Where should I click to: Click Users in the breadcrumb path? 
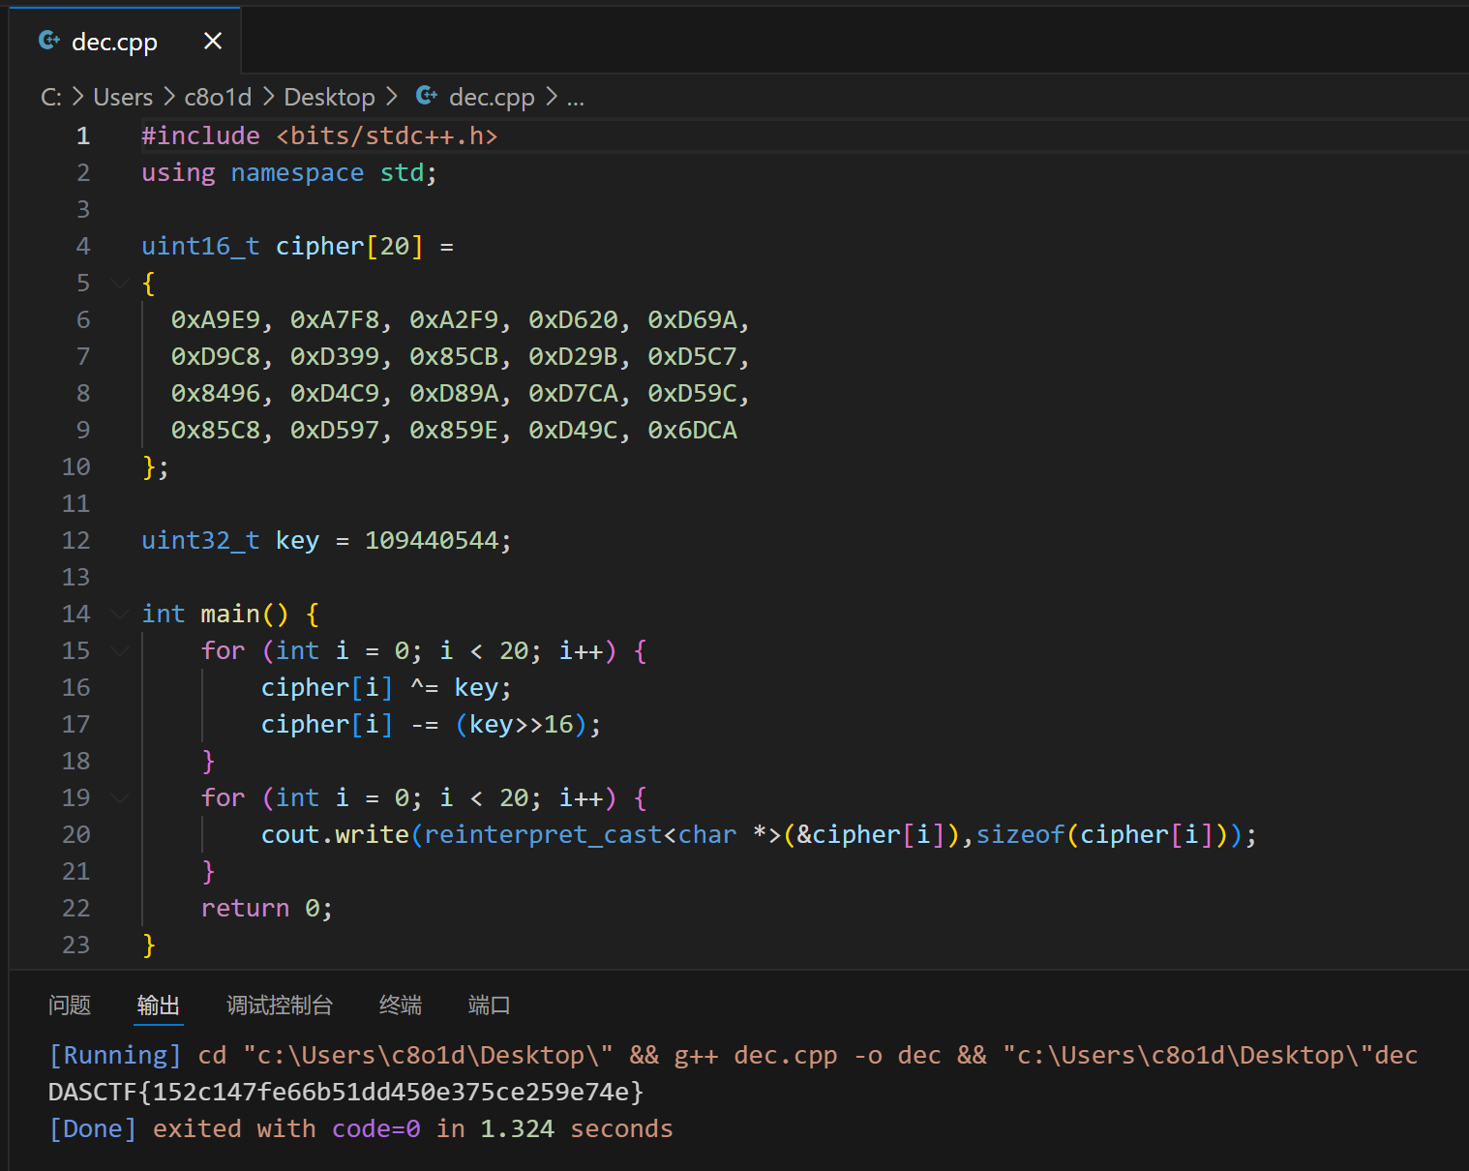click(x=122, y=96)
